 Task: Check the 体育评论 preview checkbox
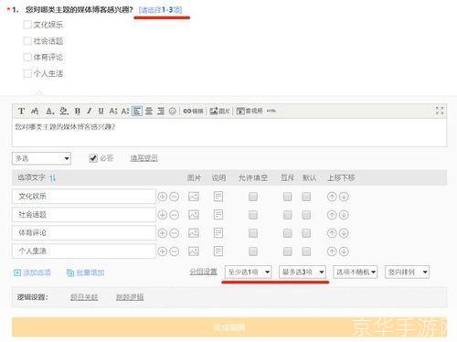[x=27, y=57]
